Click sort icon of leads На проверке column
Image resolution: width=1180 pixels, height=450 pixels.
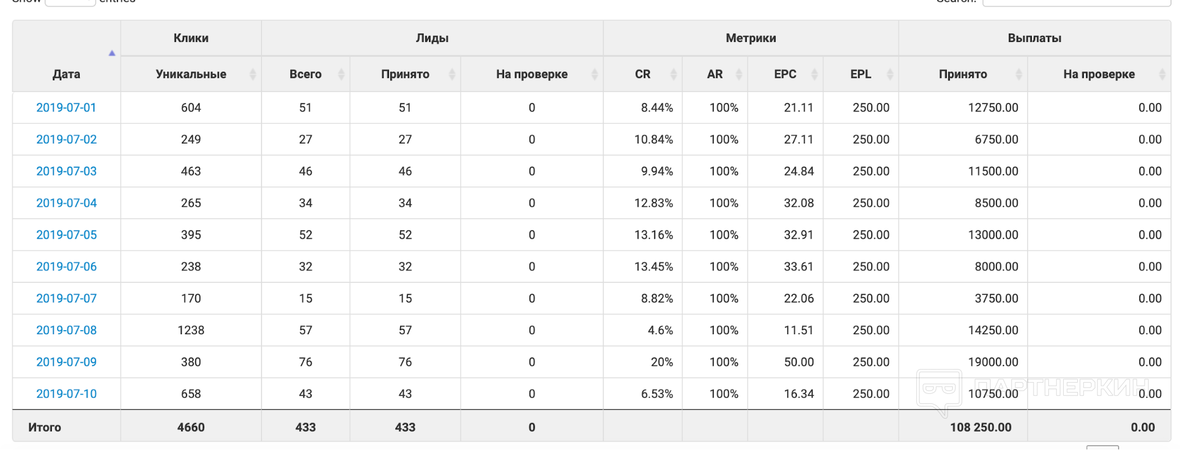594,74
